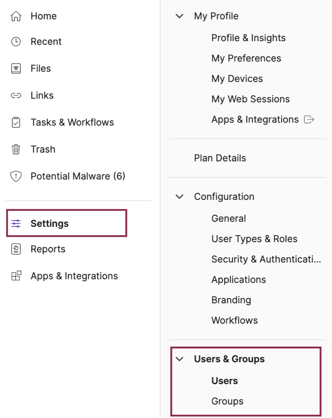Image resolution: width=332 pixels, height=418 pixels.
Task: Open Branding configuration page
Action: (231, 300)
